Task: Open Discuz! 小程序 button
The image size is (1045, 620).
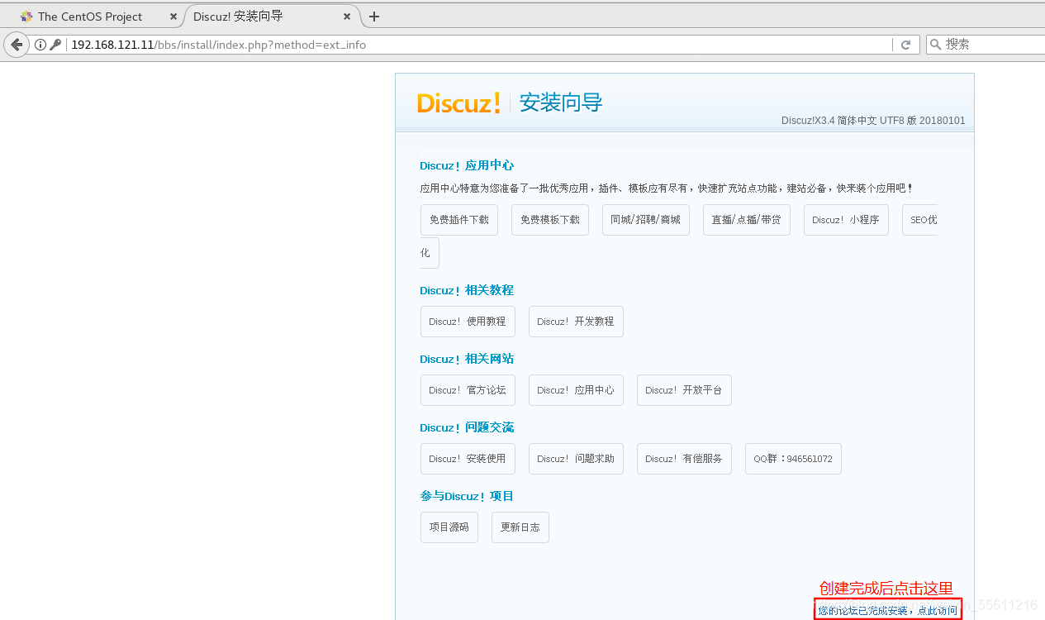Action: point(846,220)
